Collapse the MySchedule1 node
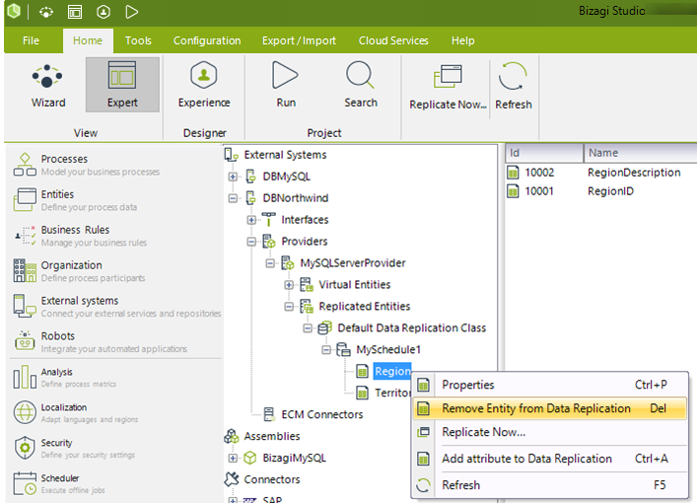Image resolution: width=697 pixels, height=503 pixels. click(x=326, y=350)
